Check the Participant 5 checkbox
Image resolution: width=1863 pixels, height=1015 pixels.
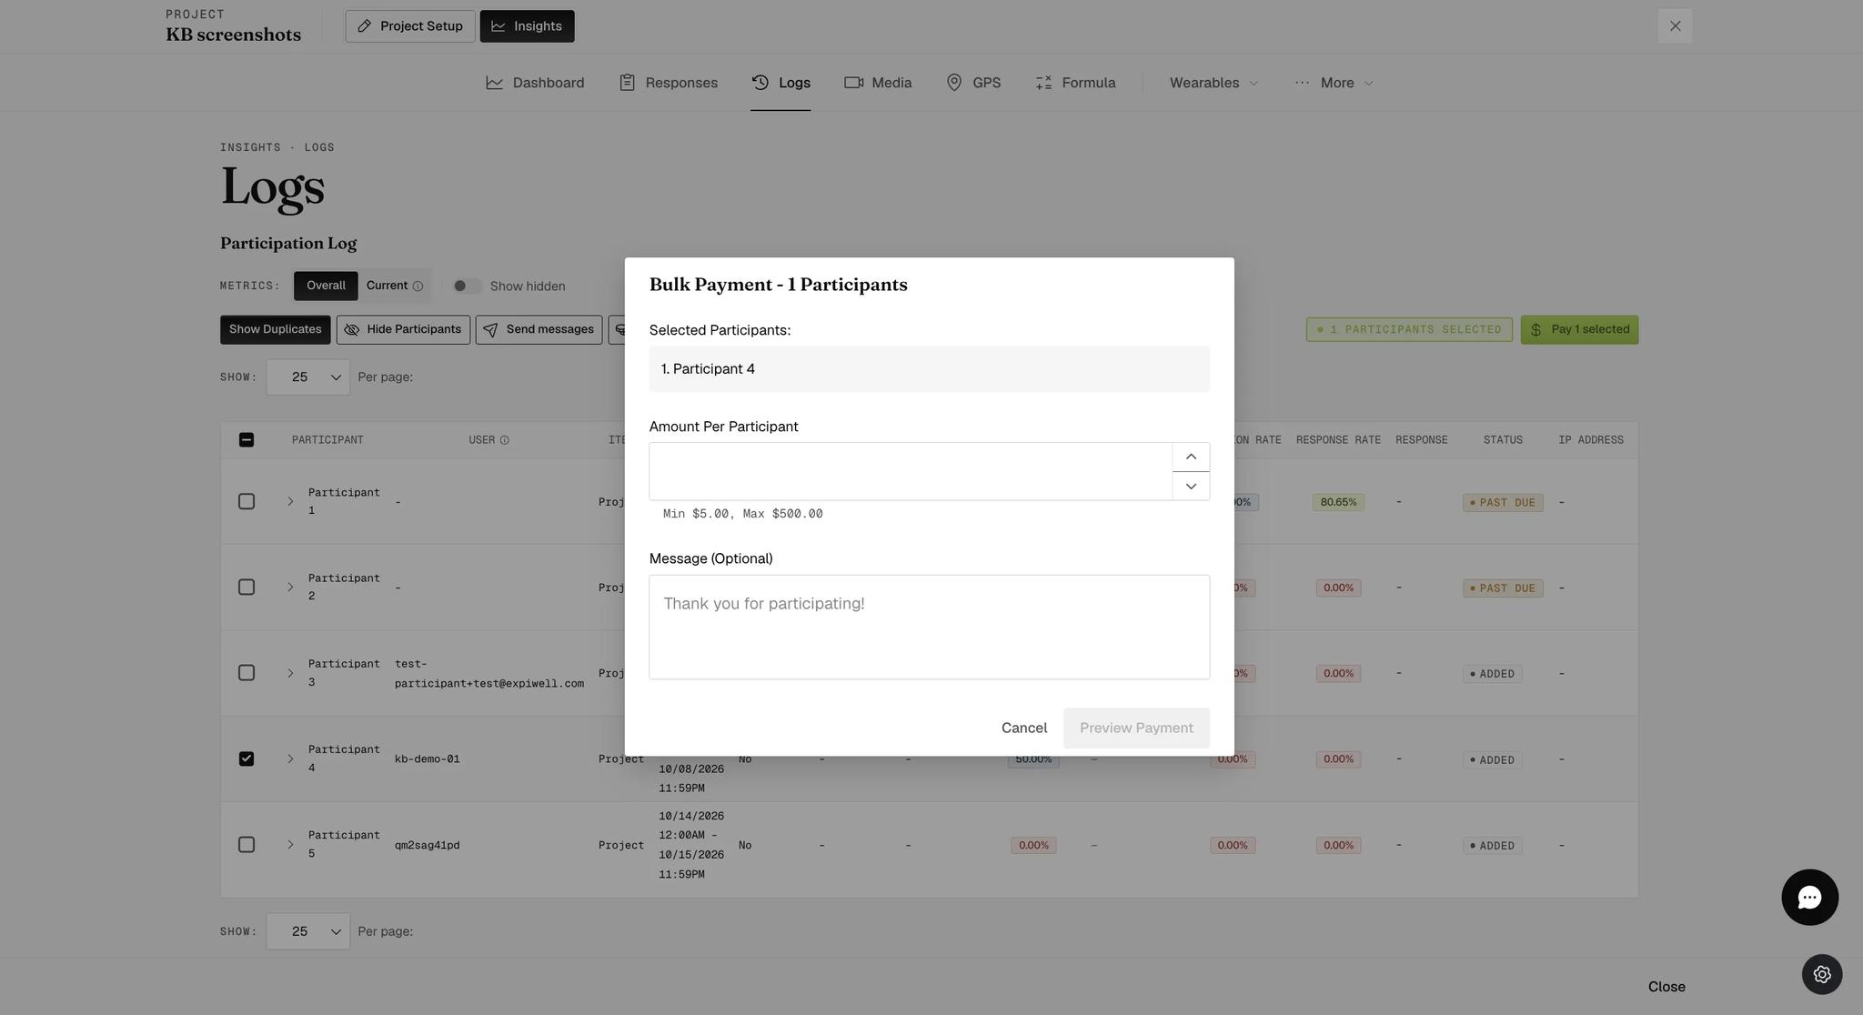click(x=247, y=845)
